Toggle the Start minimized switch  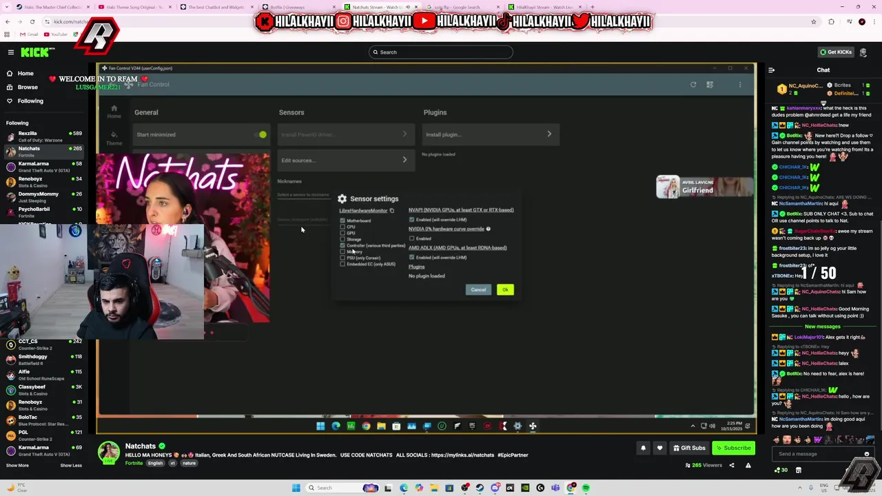click(x=260, y=134)
